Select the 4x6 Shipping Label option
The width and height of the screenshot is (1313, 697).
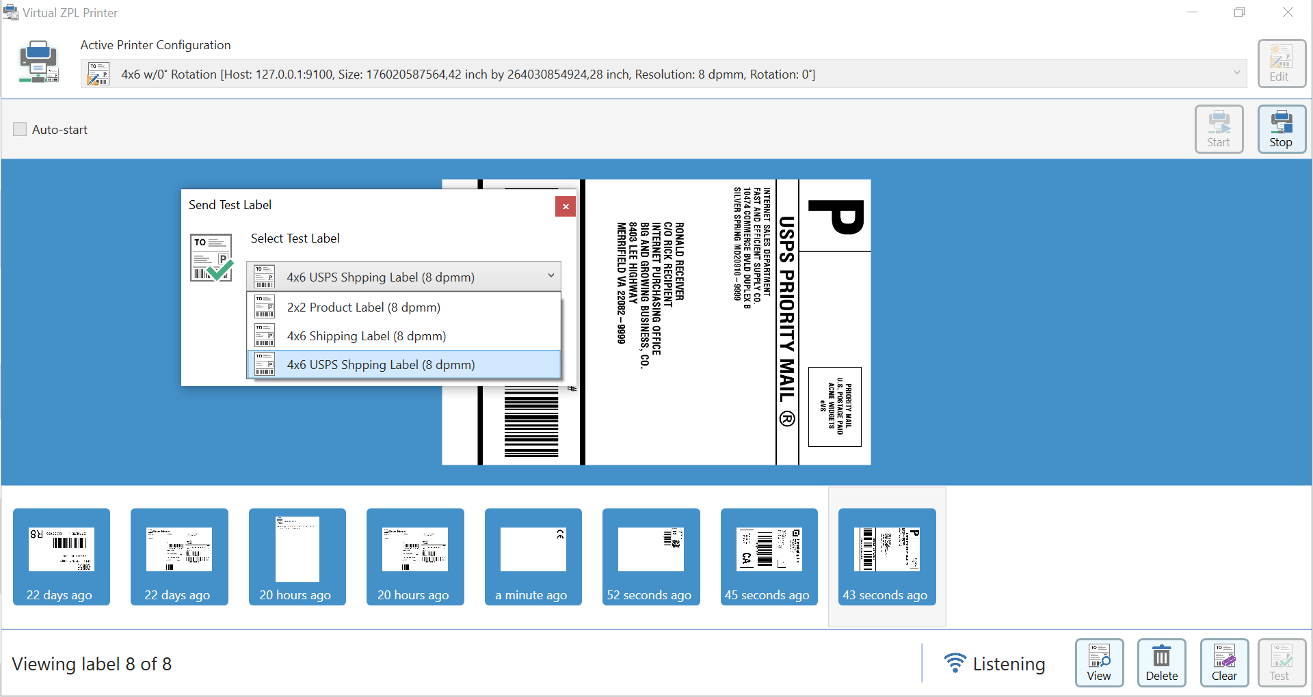pyautogui.click(x=365, y=336)
